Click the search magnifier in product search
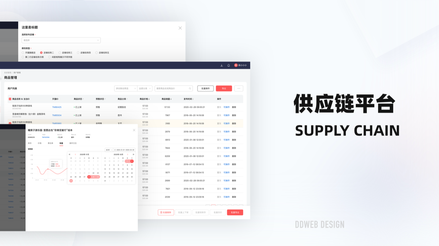 pos(190,88)
